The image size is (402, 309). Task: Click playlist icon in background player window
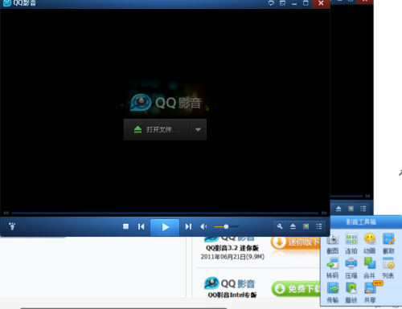coord(363,209)
